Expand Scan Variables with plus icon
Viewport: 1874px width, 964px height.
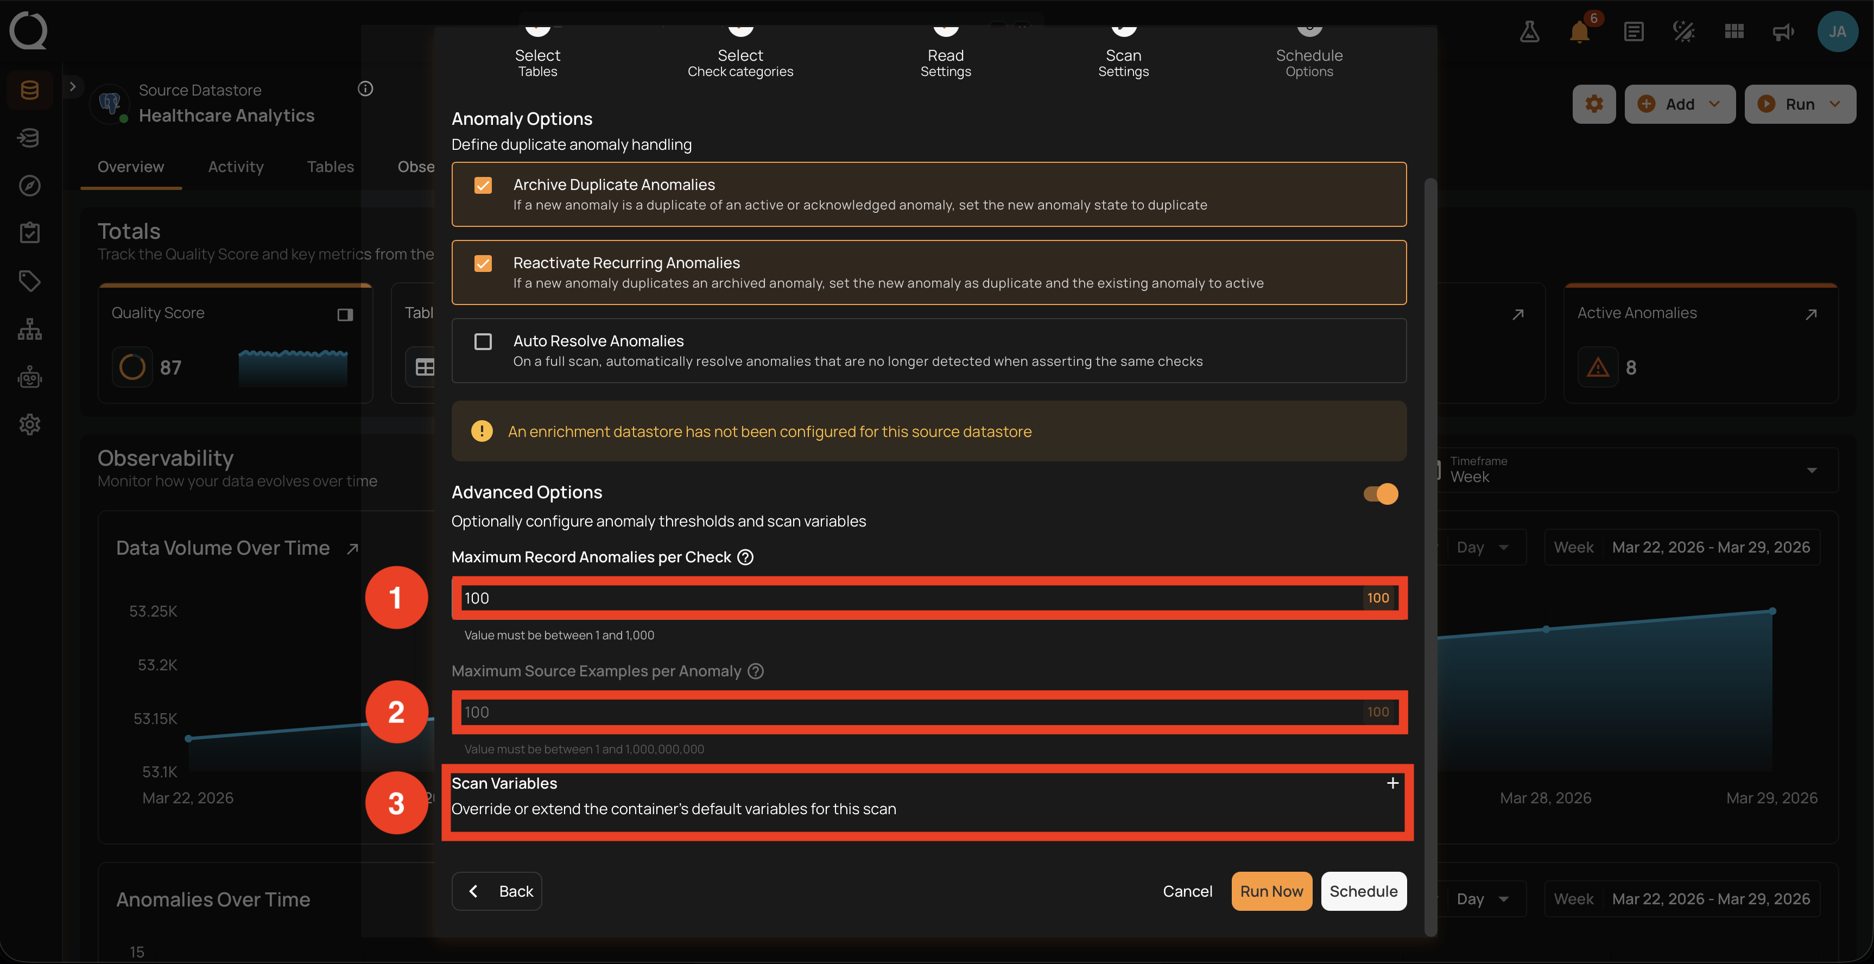(1392, 784)
